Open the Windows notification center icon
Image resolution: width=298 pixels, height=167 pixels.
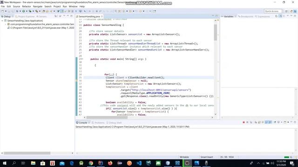[x=292, y=163]
